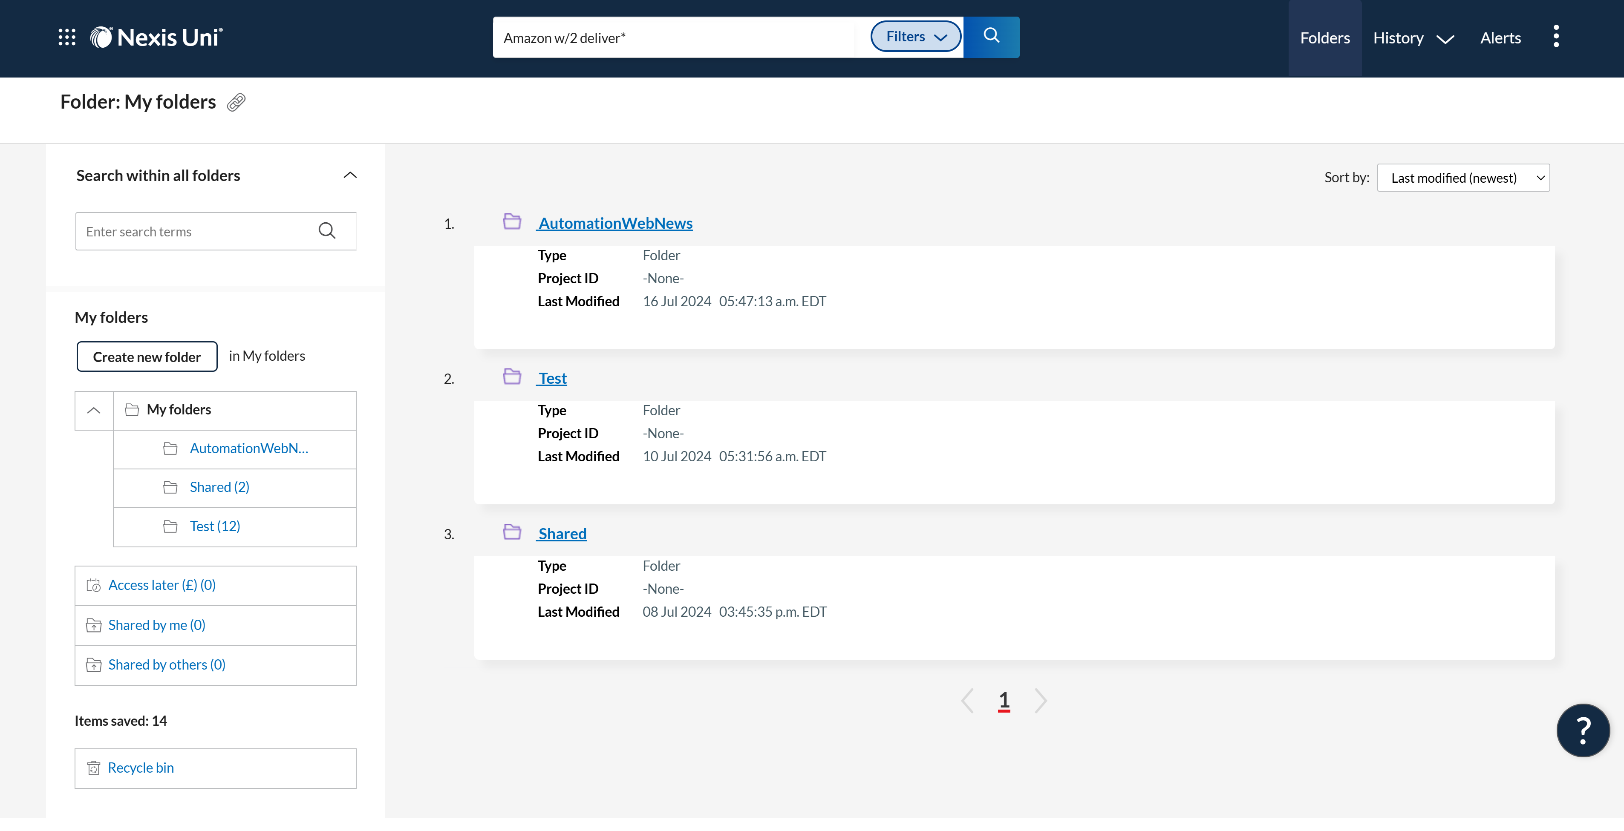Click the Recycle bin trash icon
The image size is (1624, 831).
(94, 768)
